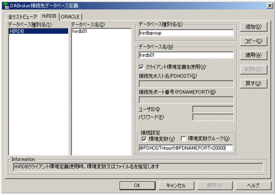Click the DABroker title bar application icon
This screenshot has width=276, height=195.
pos(6,5)
